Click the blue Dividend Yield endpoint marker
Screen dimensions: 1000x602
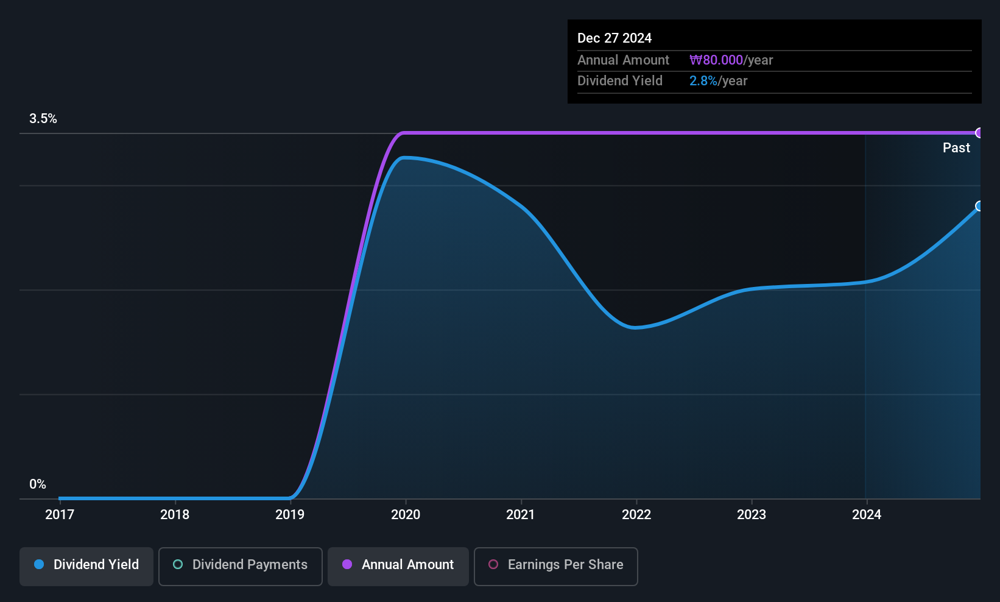click(979, 206)
